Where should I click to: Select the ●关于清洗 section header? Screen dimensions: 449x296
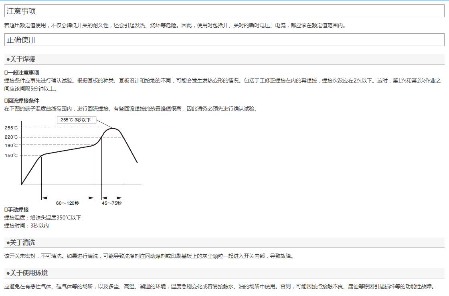point(21,243)
